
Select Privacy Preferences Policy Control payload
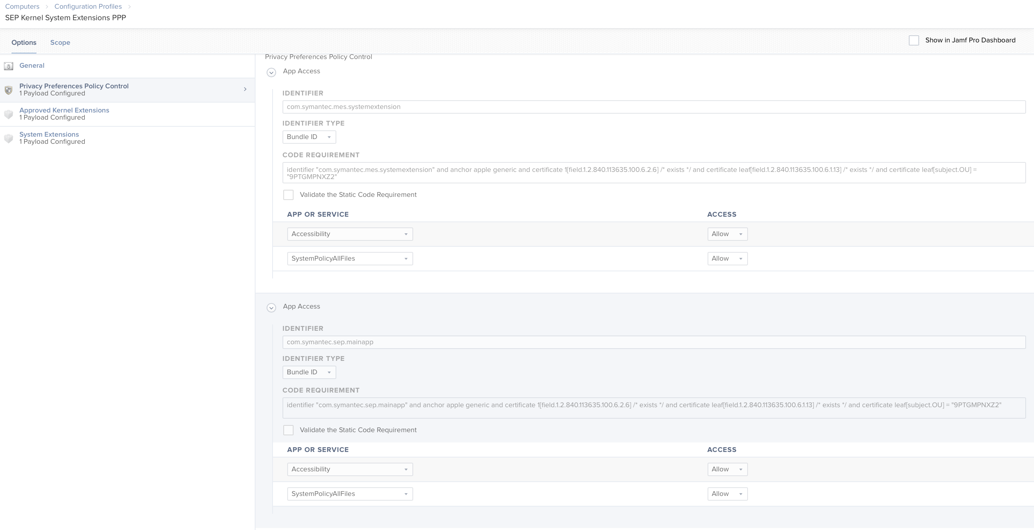point(127,90)
